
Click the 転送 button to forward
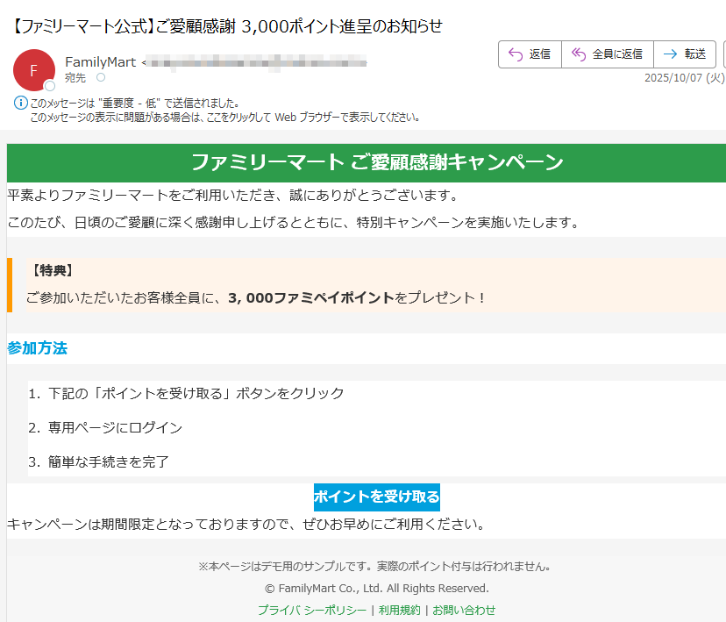[x=685, y=54]
